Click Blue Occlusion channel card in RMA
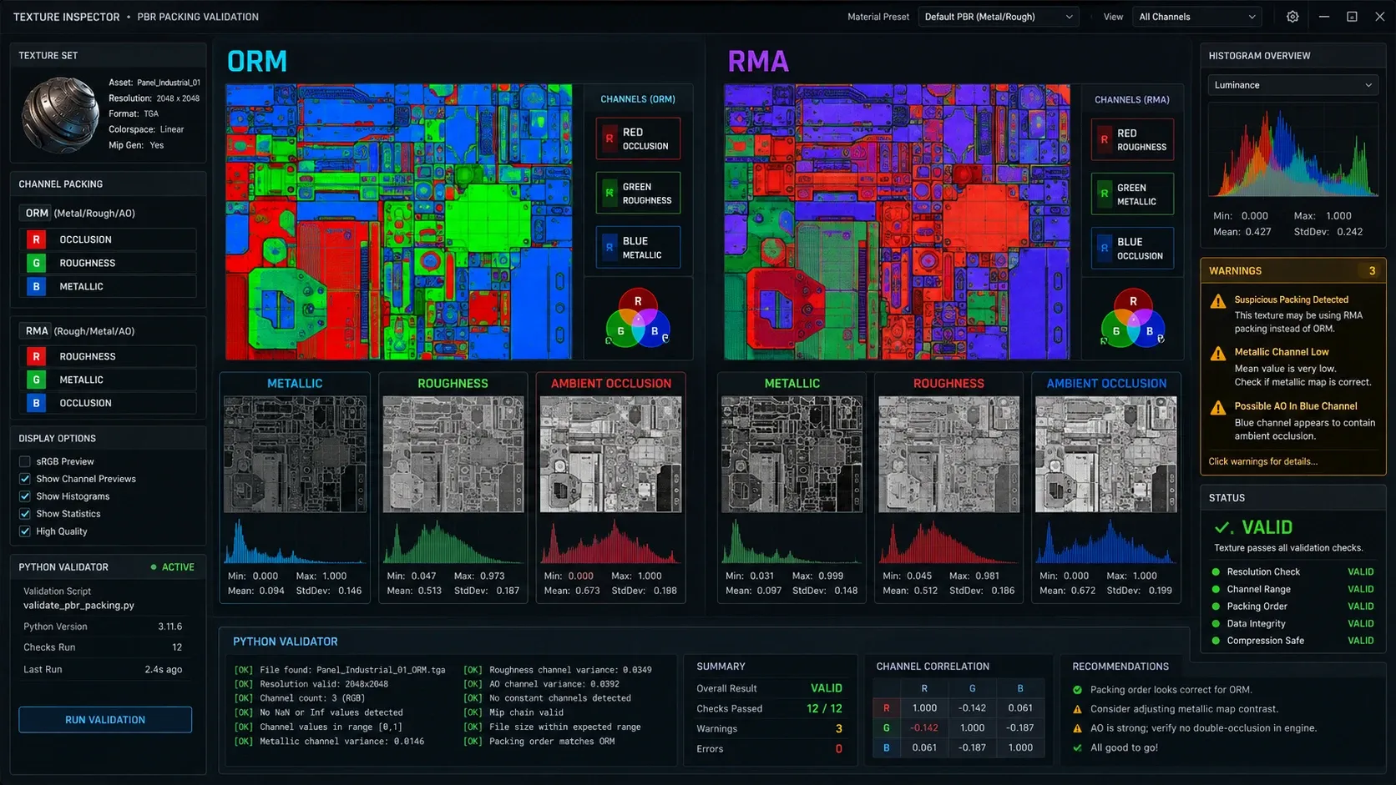The width and height of the screenshot is (1396, 785). coord(1132,248)
